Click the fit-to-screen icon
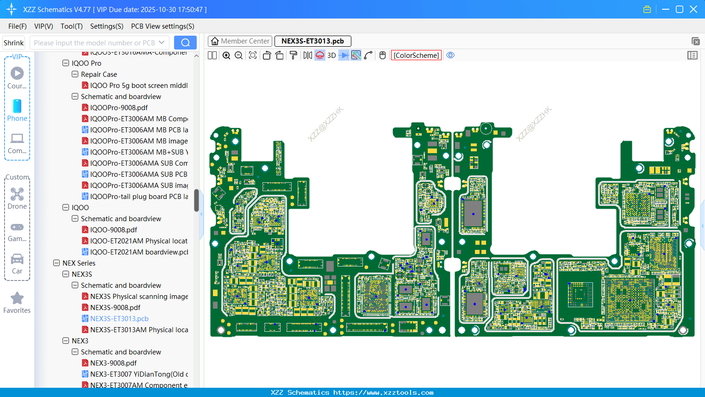Viewport: 705px width, 397px height. (x=253, y=56)
